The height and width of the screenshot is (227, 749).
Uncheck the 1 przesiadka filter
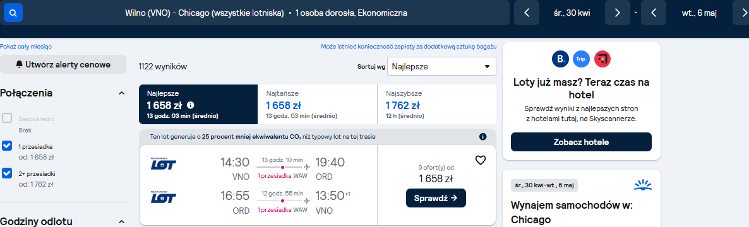coord(7,146)
